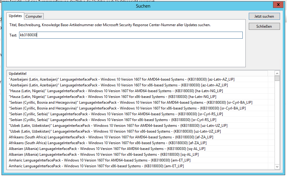Select Hausa (Latin, Nigeria) AMD64 row
Screen dimensions: 287x177
[x=116, y=91]
